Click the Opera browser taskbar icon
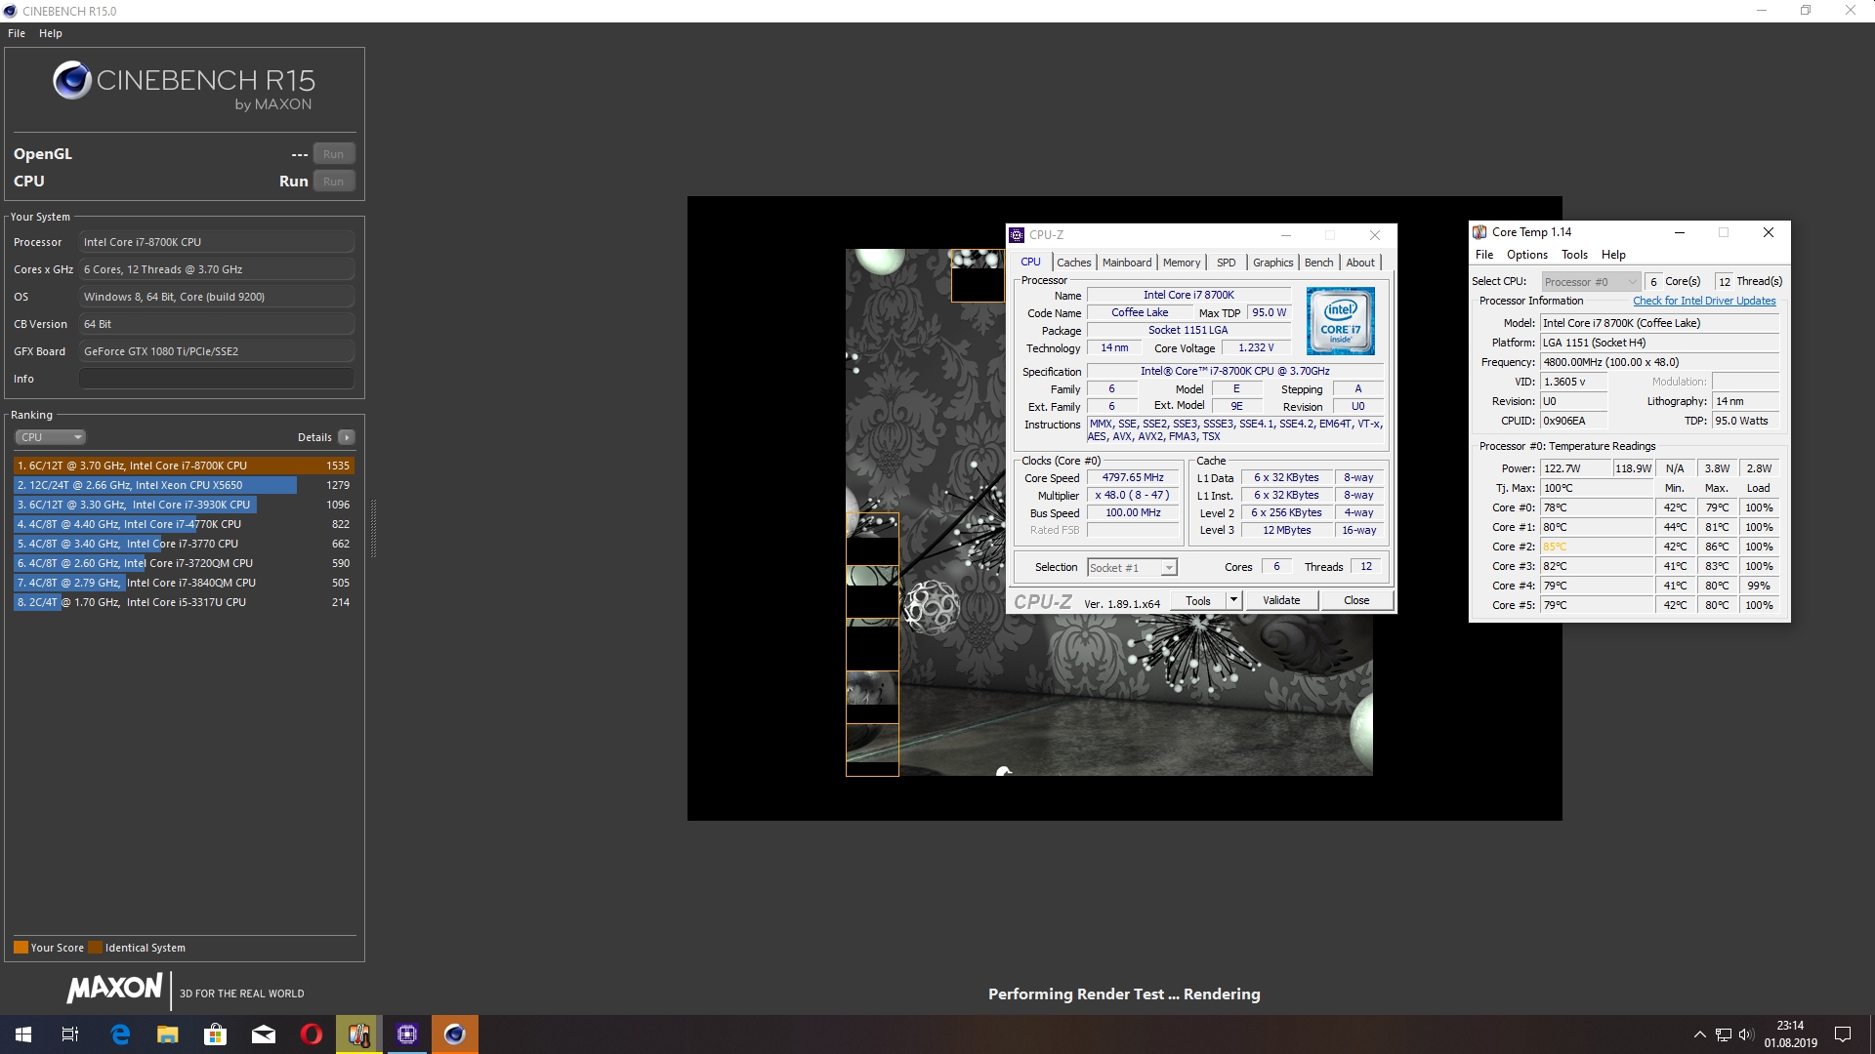 click(x=311, y=1034)
